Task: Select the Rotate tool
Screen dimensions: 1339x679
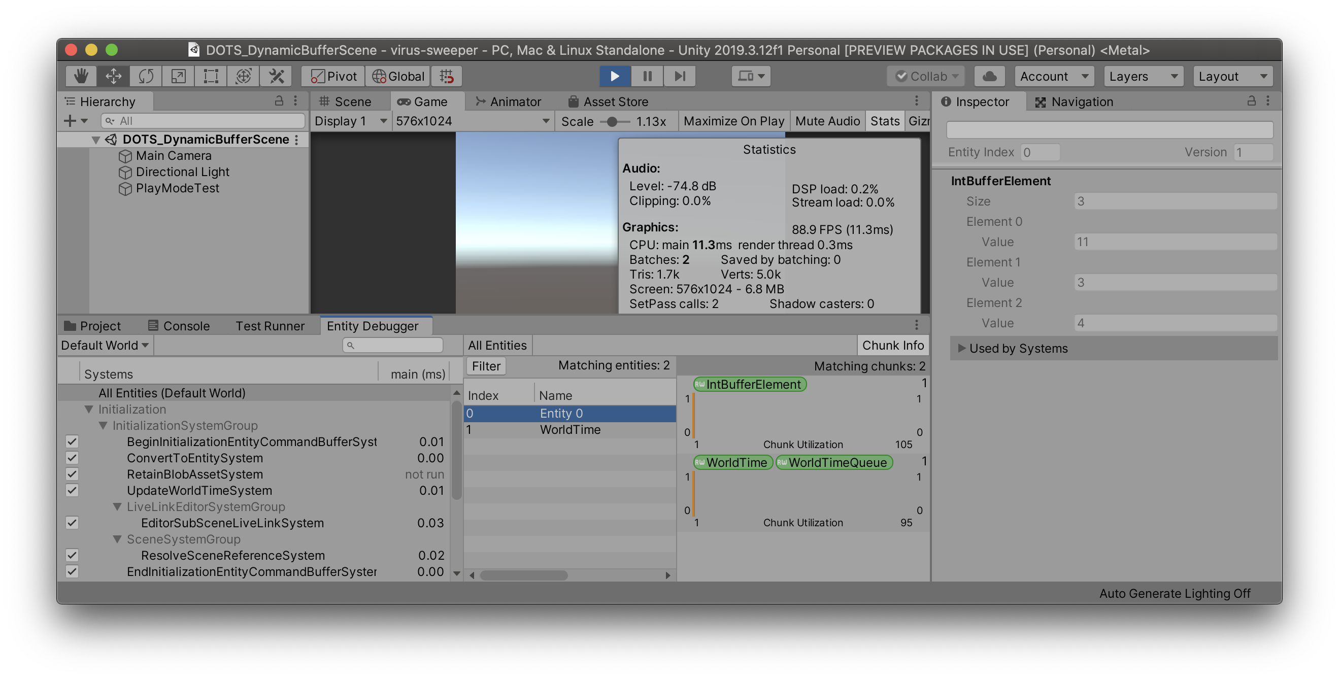Action: coord(146,76)
